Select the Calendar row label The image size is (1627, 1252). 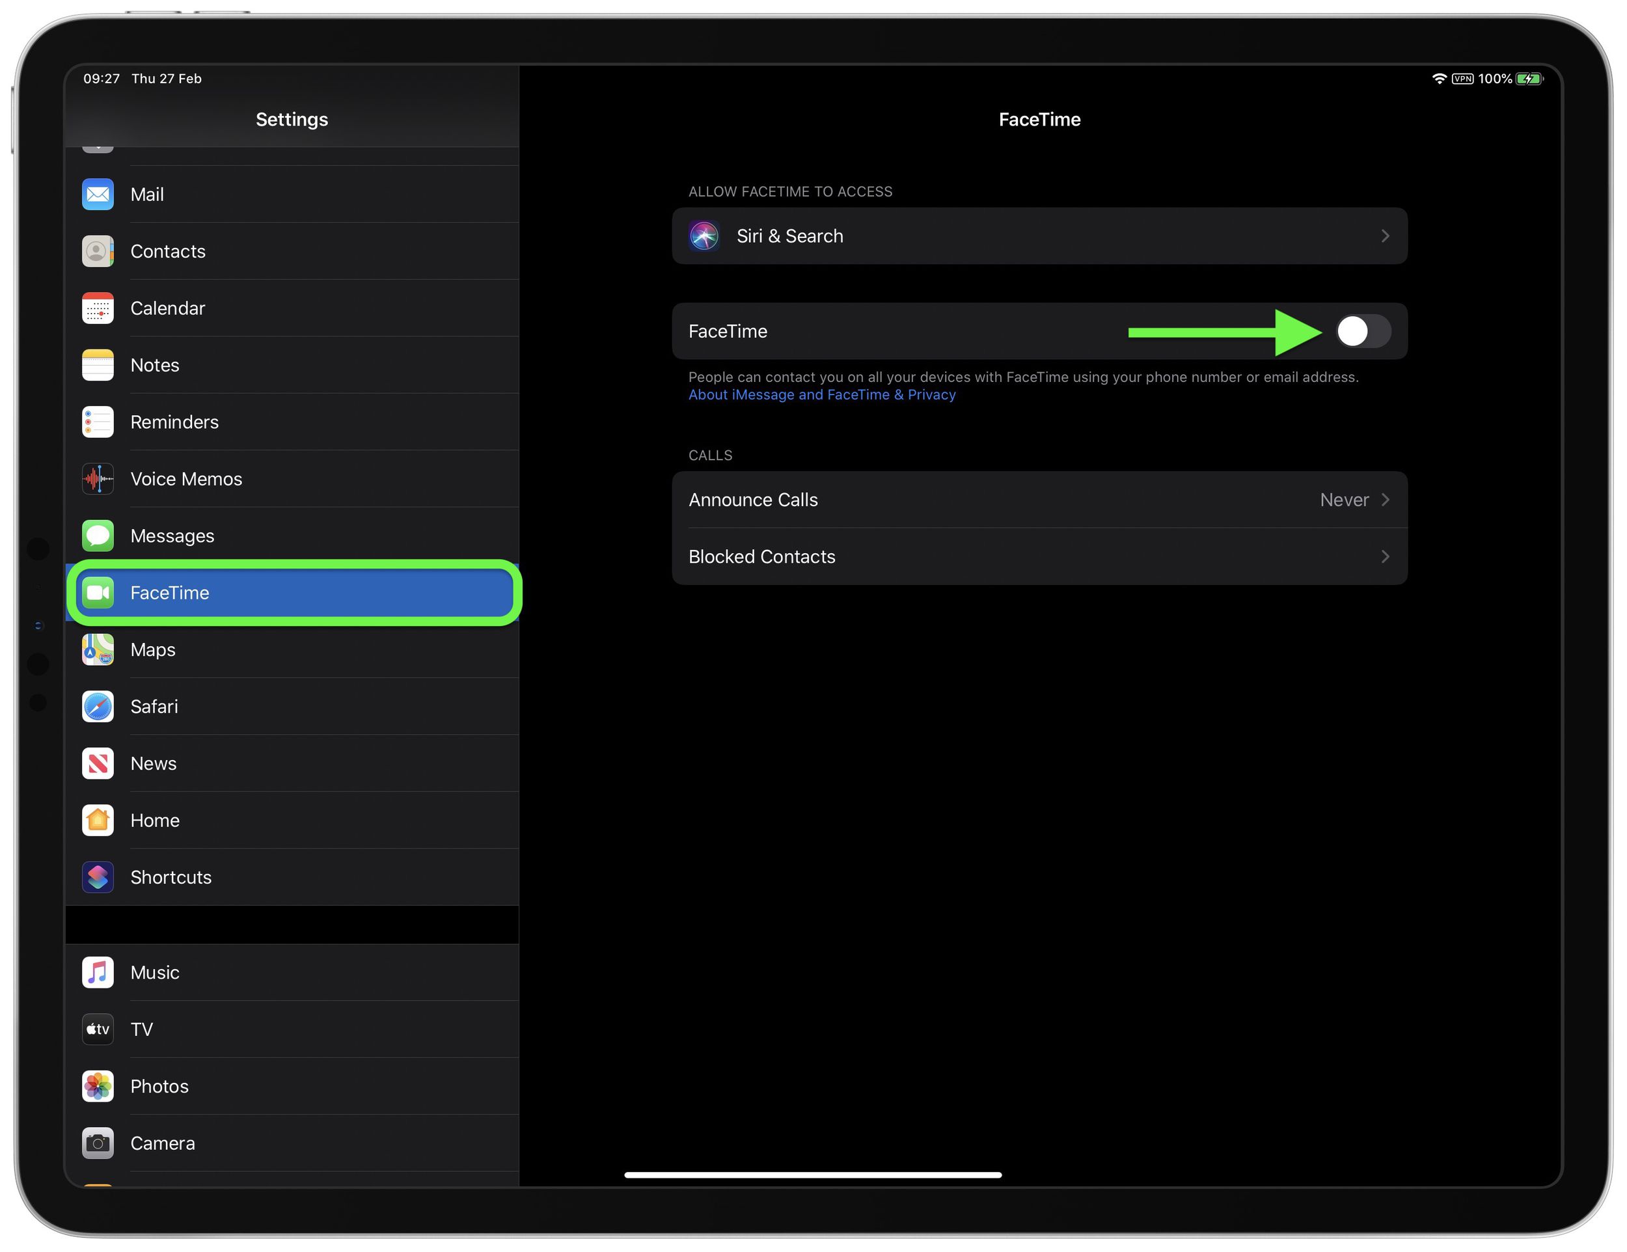click(x=168, y=308)
